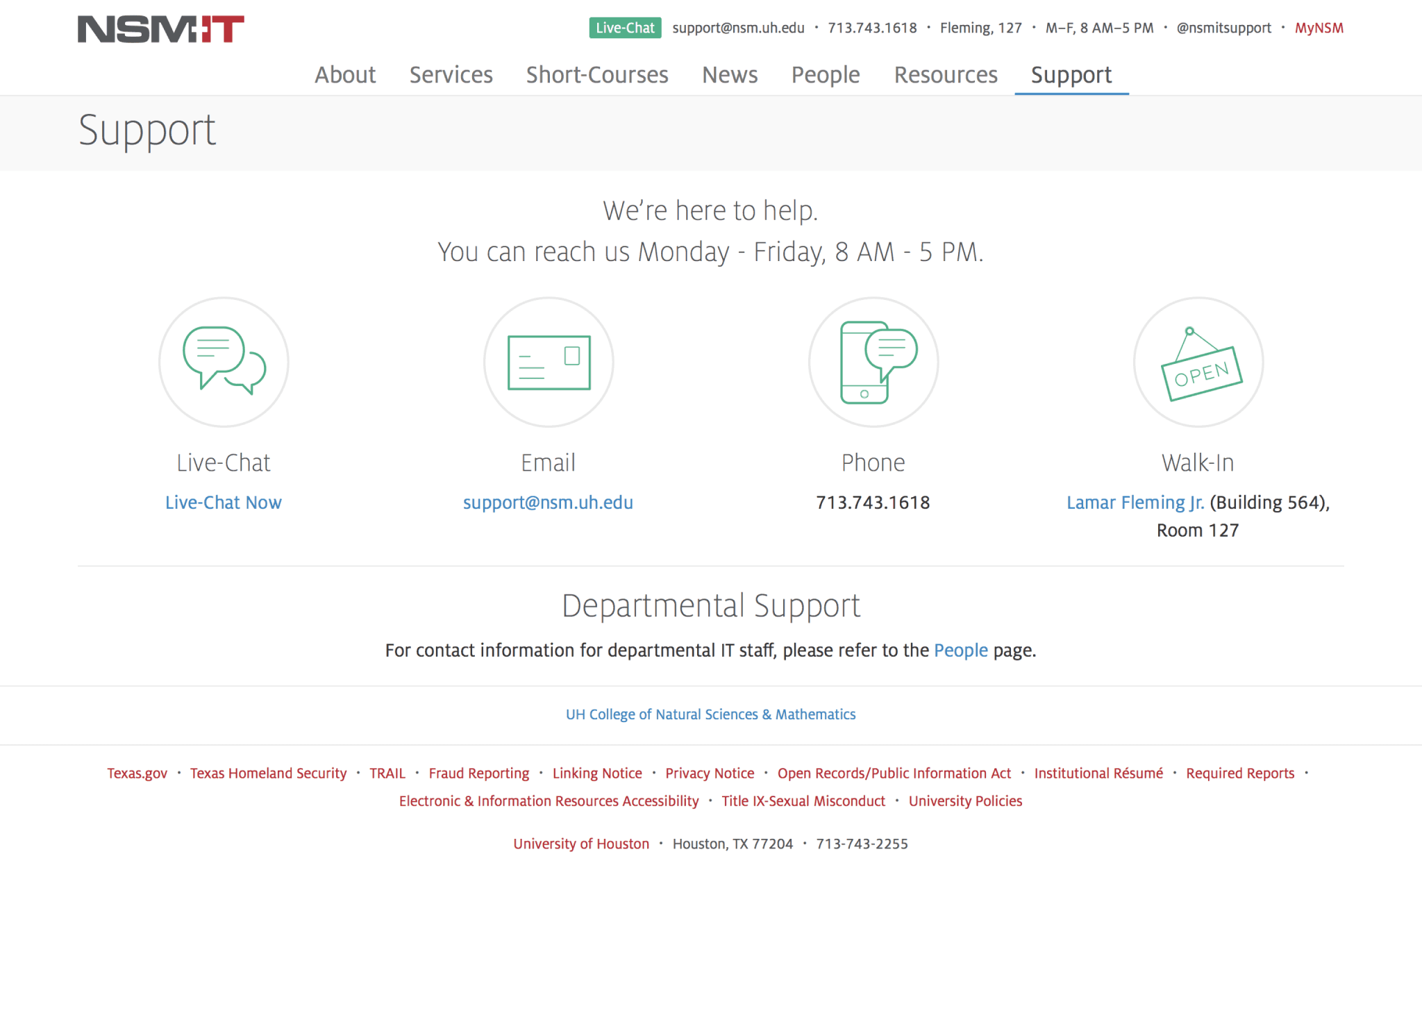Image resolution: width=1422 pixels, height=1011 pixels.
Task: Click the blue support@nsm.uh.edu link under Email
Action: pyautogui.click(x=548, y=503)
